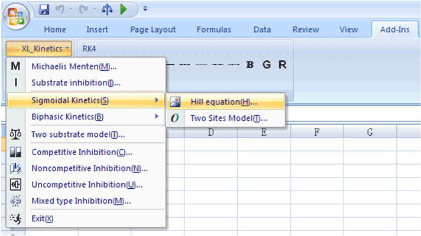Click the Office button logo
The width and height of the screenshot is (421, 236).
(x=16, y=17)
